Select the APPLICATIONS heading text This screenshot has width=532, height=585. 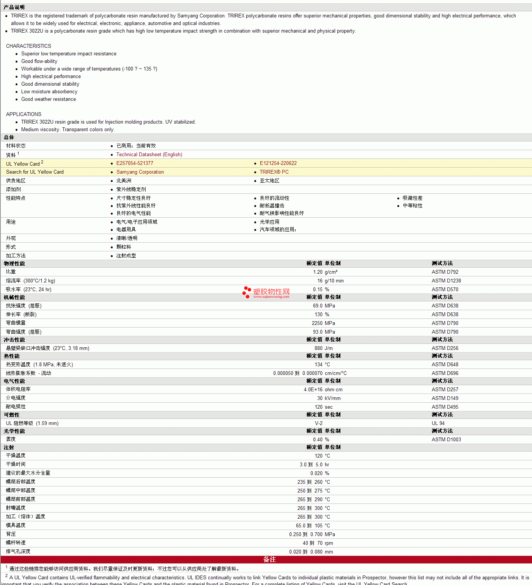(24, 114)
